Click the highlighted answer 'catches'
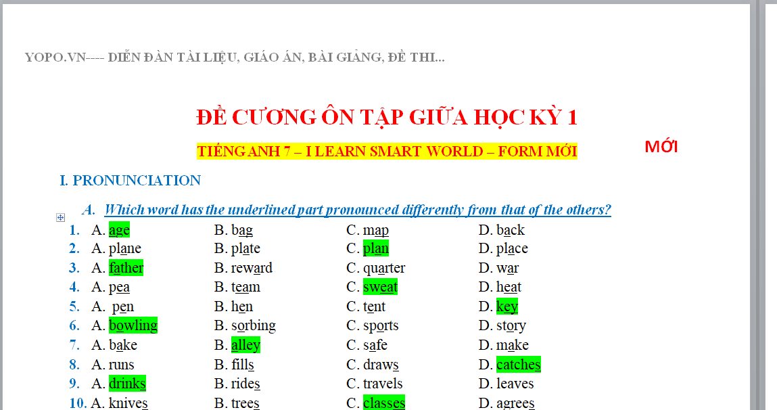The height and width of the screenshot is (410, 777). (519, 365)
